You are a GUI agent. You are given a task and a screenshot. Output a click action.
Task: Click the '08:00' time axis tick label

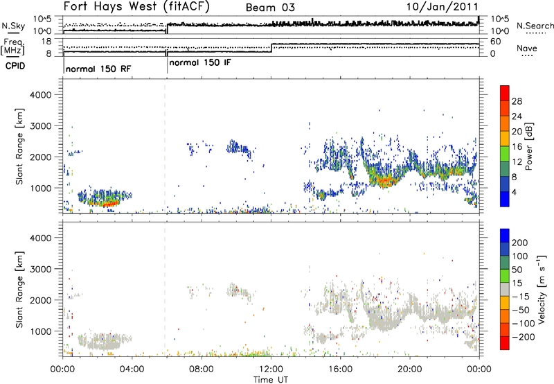202,369
